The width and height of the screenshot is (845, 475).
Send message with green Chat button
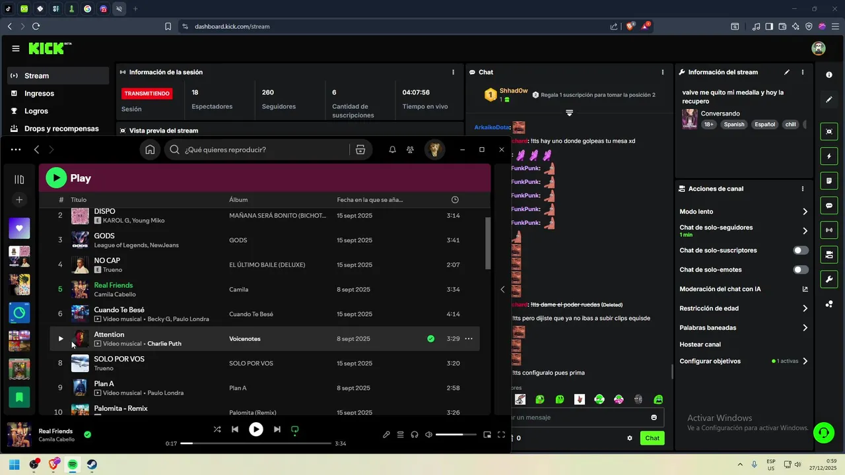(x=652, y=438)
